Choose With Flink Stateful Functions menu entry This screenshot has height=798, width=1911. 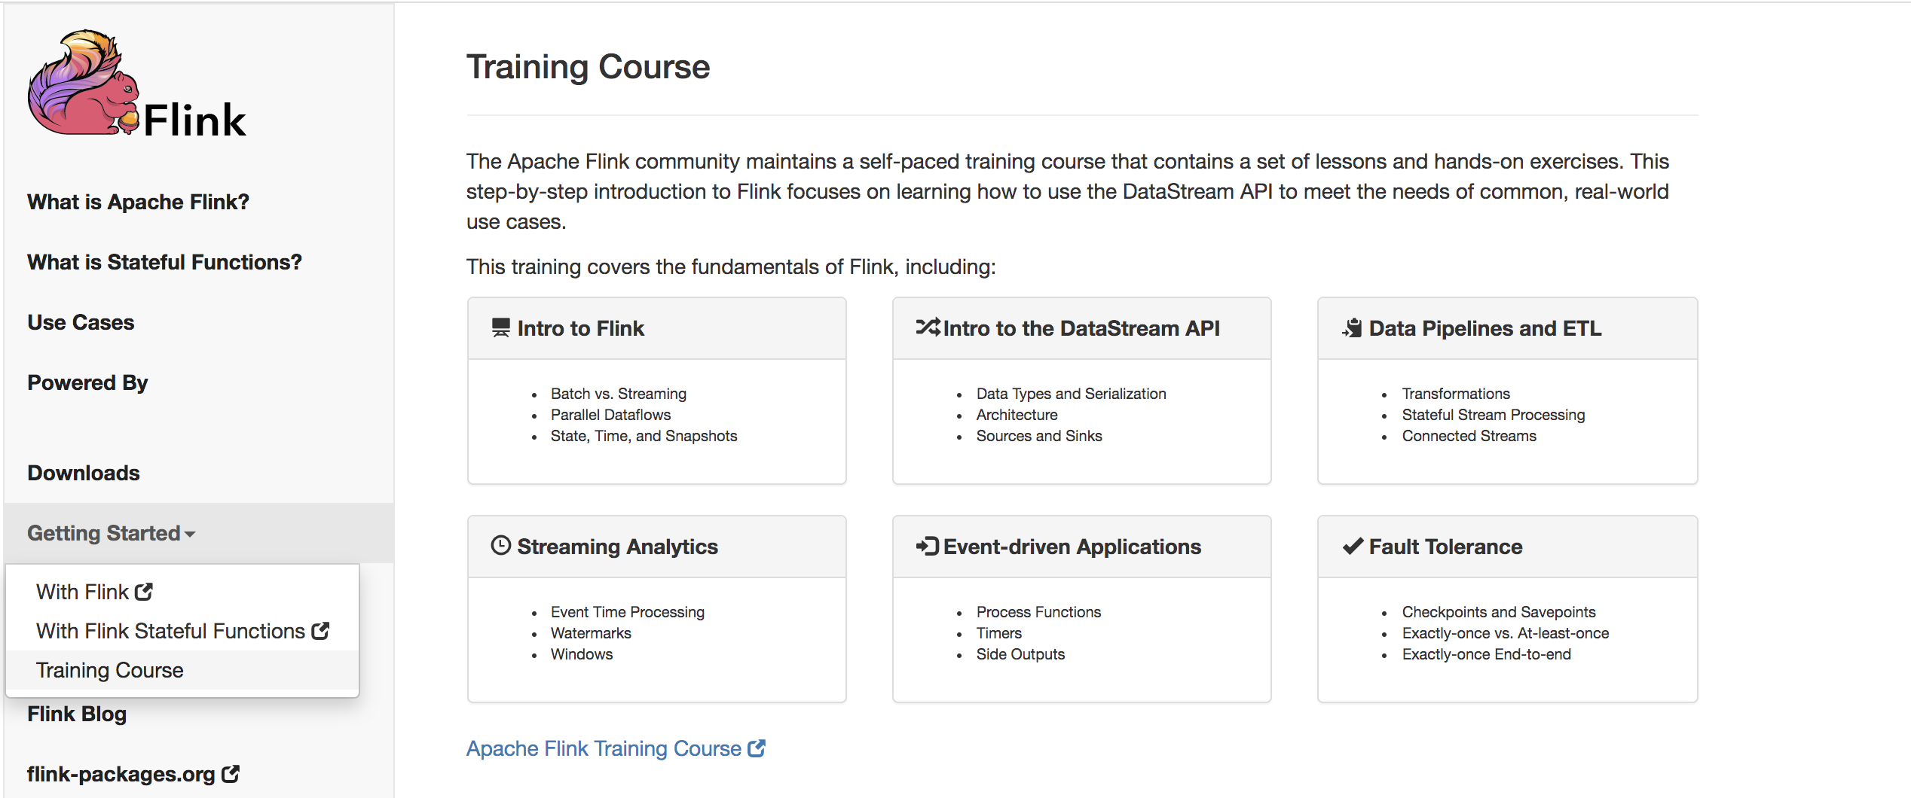point(170,631)
